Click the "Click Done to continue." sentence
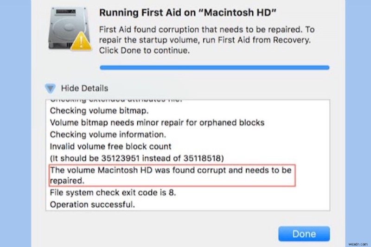 pyautogui.click(x=144, y=51)
